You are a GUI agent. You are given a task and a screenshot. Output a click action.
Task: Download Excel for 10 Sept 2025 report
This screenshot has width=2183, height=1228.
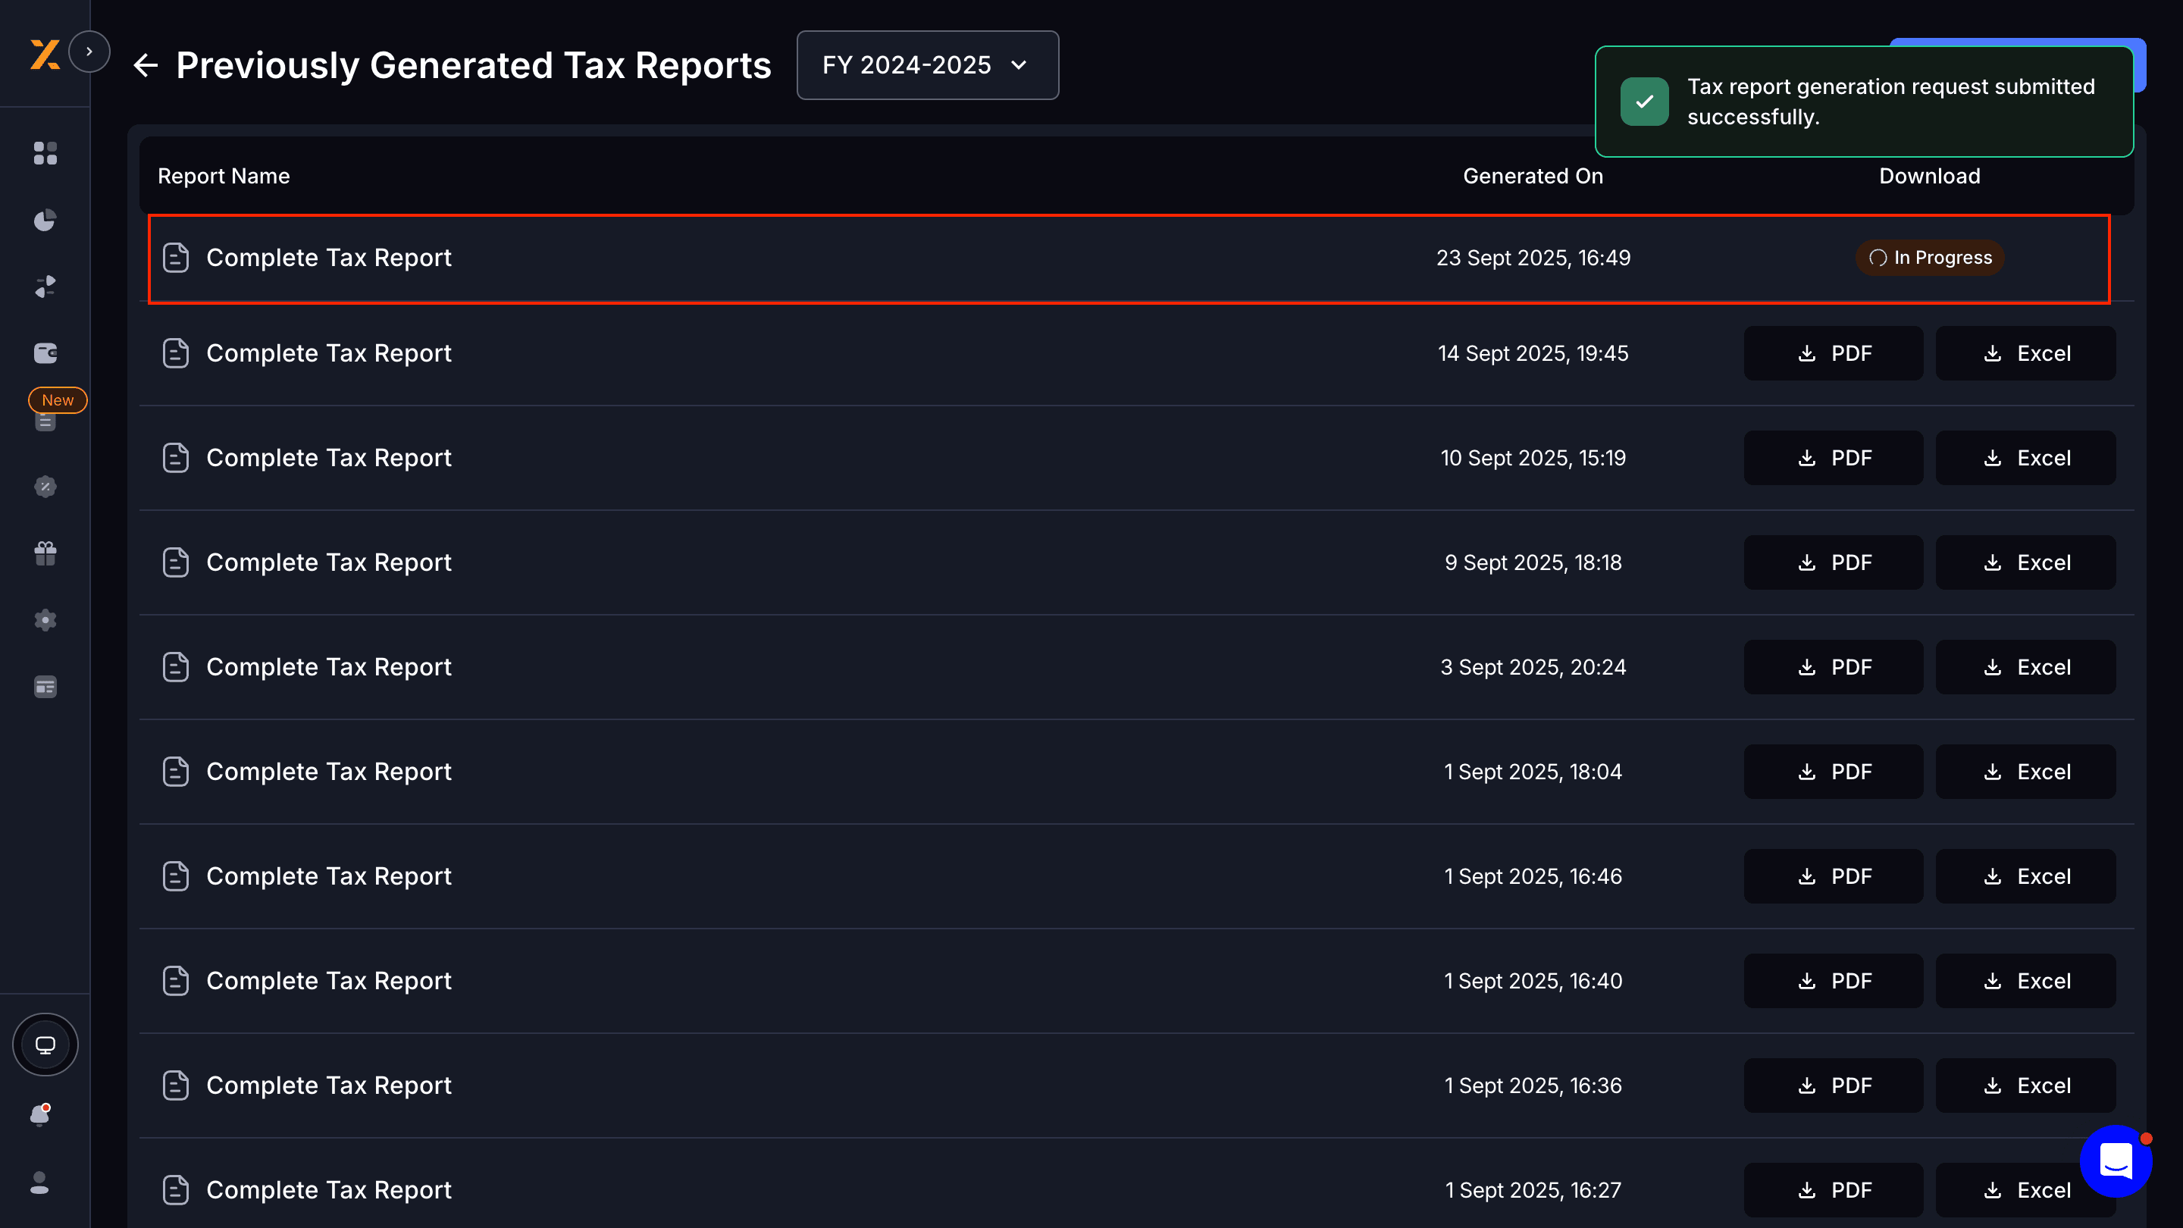tap(2025, 458)
